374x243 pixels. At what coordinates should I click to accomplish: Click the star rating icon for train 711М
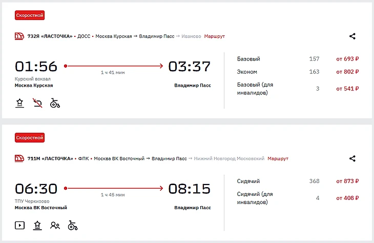coord(37,225)
